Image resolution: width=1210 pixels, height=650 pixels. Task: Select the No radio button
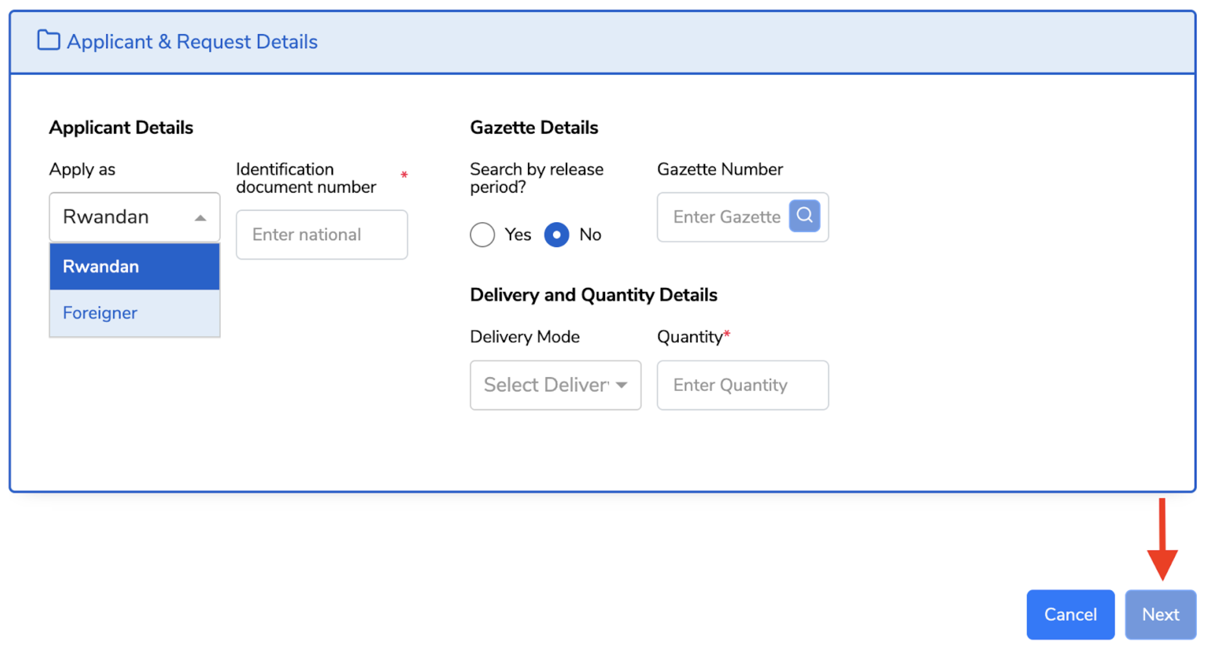[x=556, y=235]
